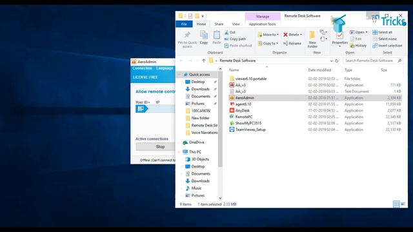Click Copy path command
Image resolution: width=413 pixels, height=232 pixels.
pyautogui.click(x=235, y=39)
